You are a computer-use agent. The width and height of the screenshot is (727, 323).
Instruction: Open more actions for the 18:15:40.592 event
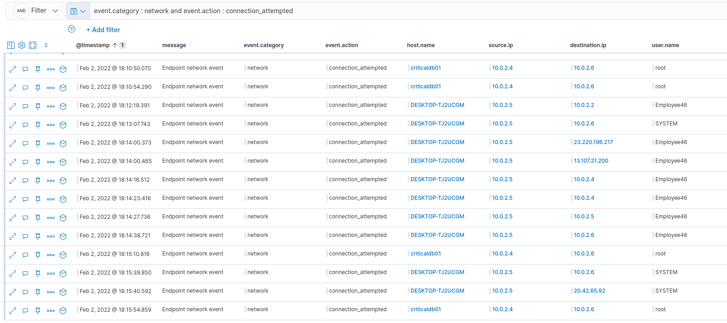click(x=51, y=292)
